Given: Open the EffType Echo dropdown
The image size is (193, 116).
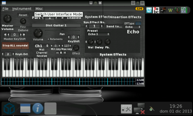Looking at the screenshot, I should point(133,27).
